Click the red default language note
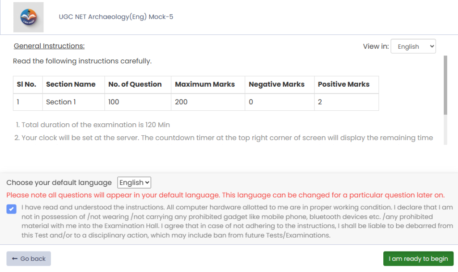Image resolution: width=458 pixels, height=272 pixels. pyautogui.click(x=225, y=195)
